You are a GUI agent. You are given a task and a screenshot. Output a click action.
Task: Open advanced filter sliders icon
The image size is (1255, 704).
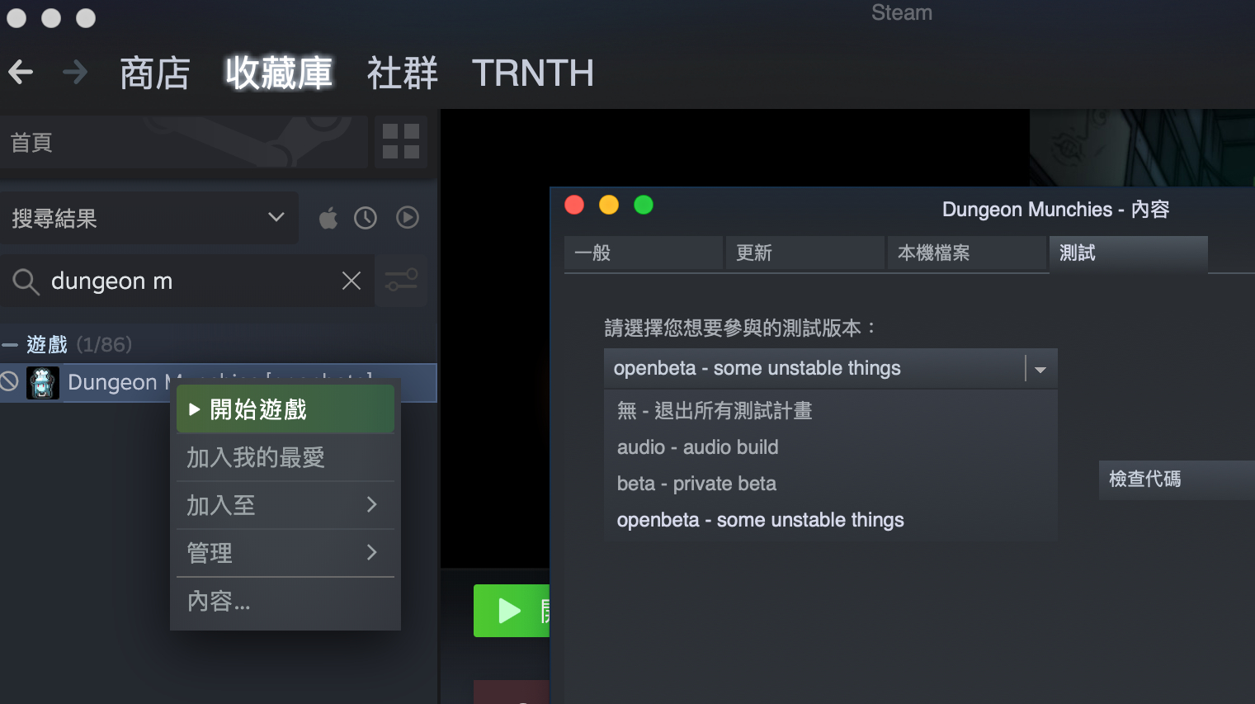[x=402, y=281]
